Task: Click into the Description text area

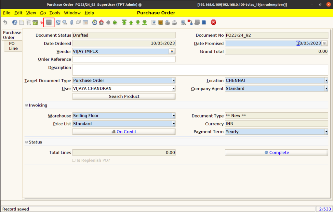Action: [200, 70]
